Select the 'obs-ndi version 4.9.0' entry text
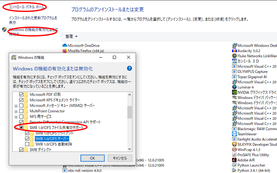 click(85, 170)
